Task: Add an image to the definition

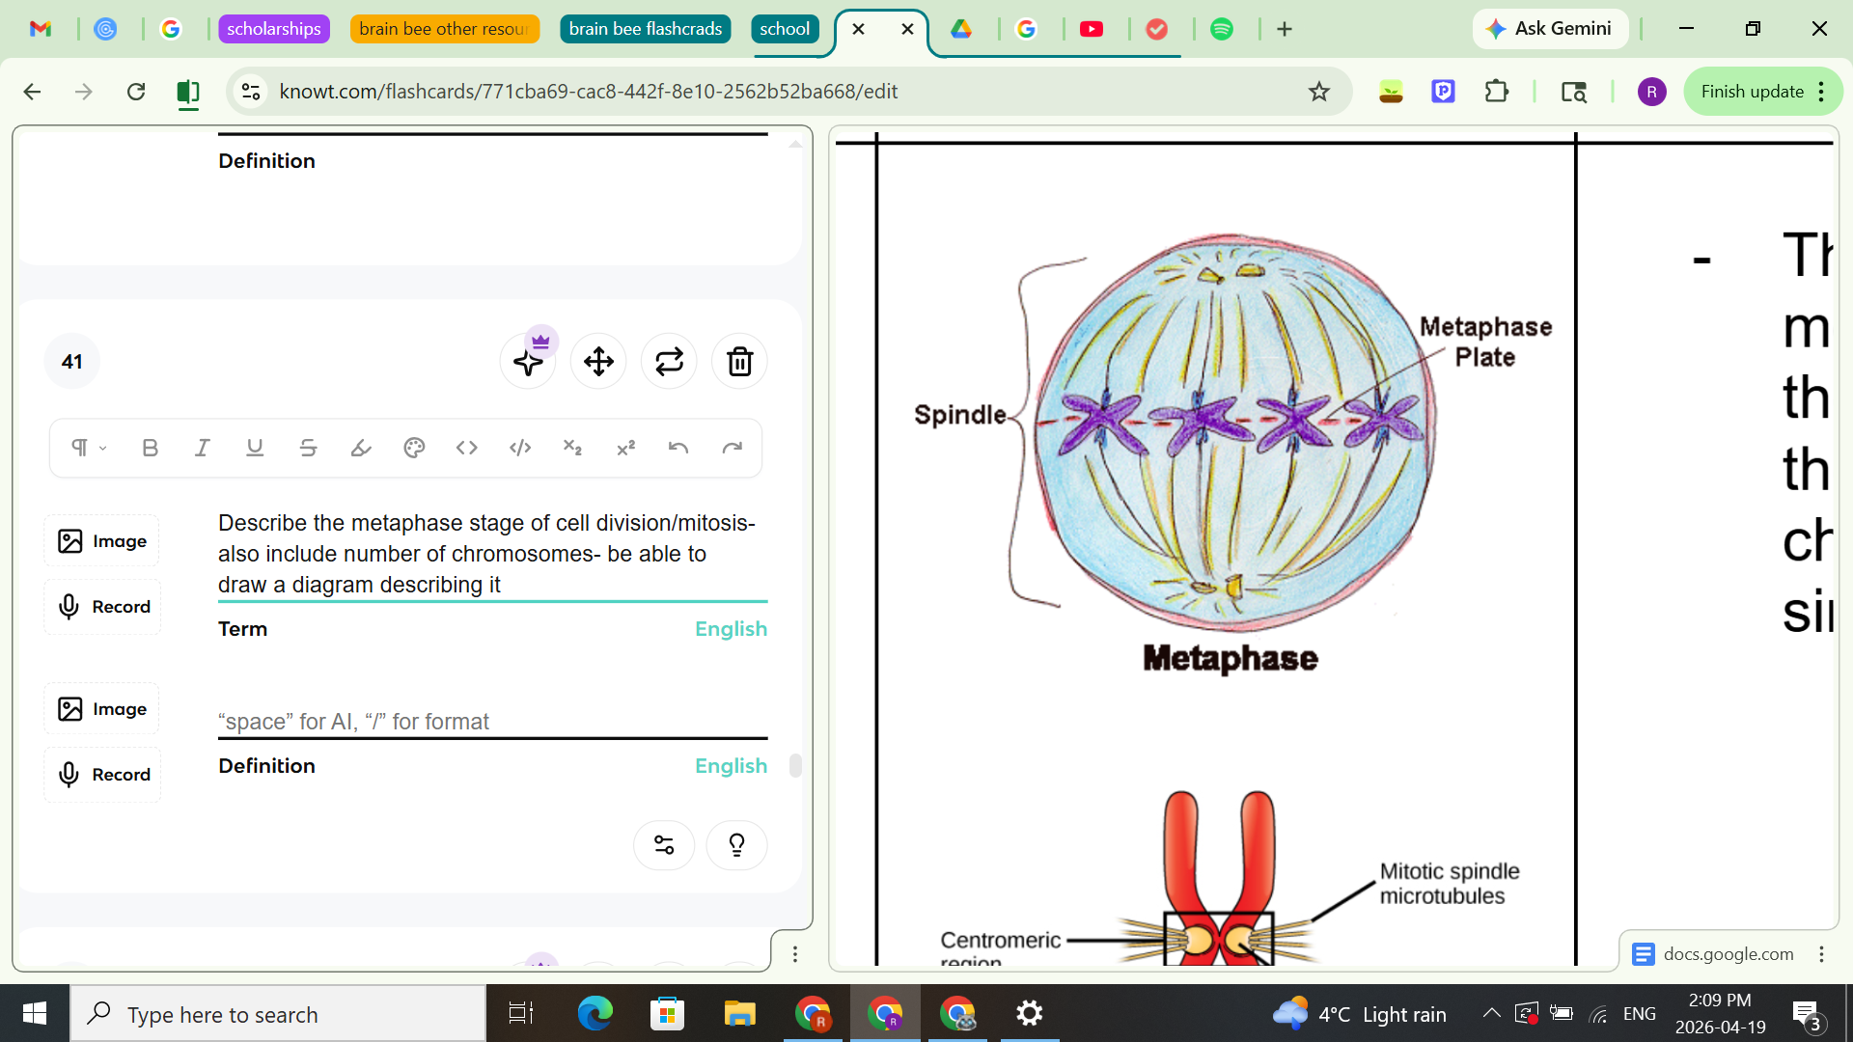Action: tap(101, 708)
